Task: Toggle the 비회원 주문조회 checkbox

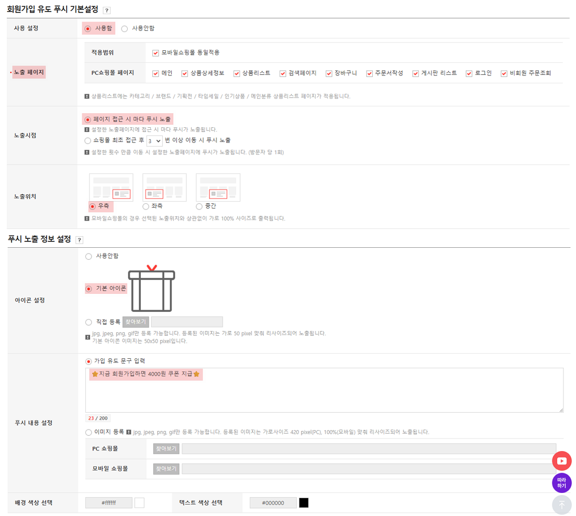Action: pyautogui.click(x=504, y=74)
